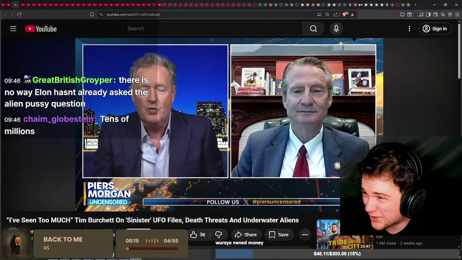Toggle the browser sidebar panel
The width and height of the screenshot is (462, 260).
(x=428, y=14)
